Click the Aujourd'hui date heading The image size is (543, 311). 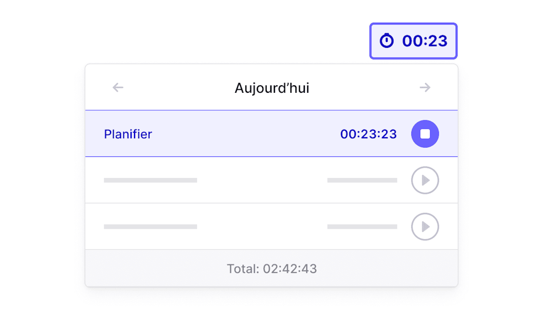click(271, 88)
